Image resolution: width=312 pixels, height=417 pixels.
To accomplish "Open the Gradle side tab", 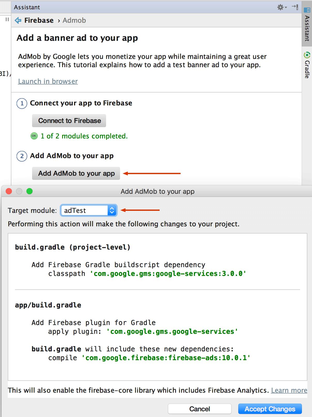I will (x=307, y=66).
